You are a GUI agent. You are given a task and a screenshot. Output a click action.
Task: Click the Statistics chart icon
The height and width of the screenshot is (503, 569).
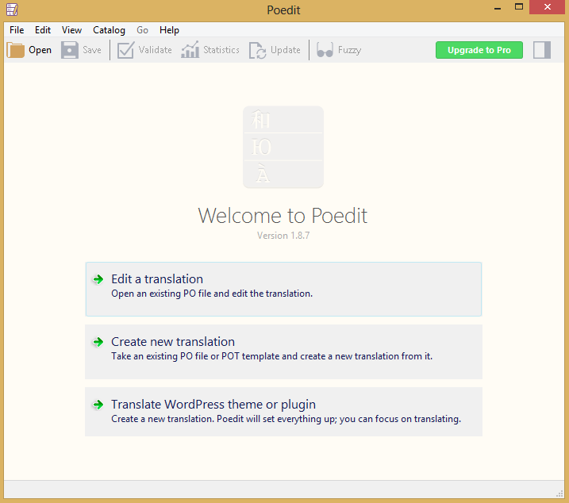190,49
